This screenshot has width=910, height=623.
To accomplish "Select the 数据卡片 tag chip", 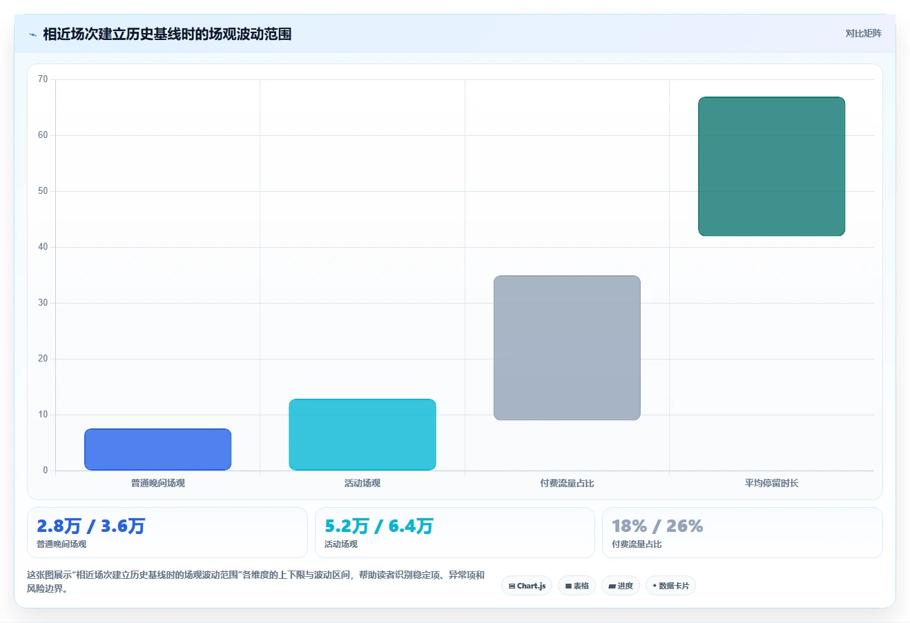I will pos(670,586).
